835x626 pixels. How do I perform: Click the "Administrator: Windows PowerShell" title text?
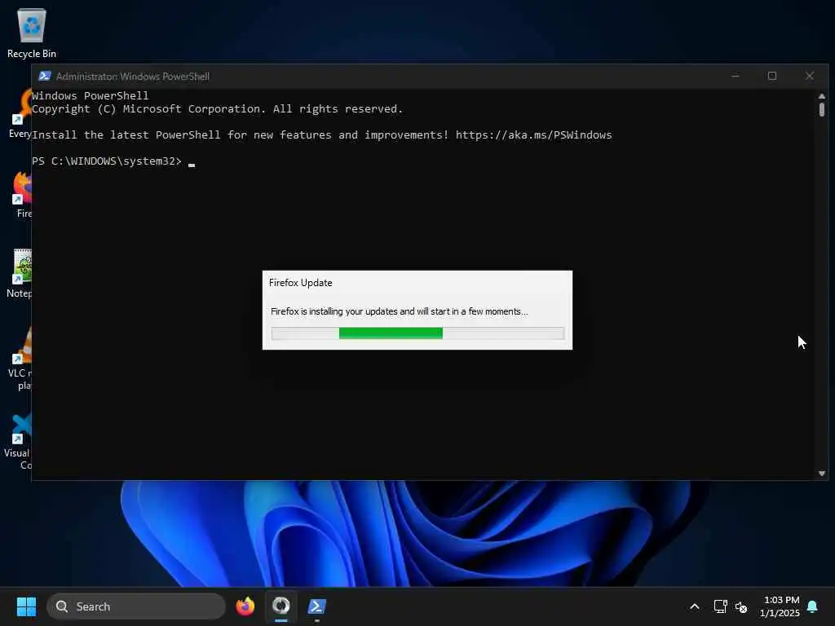coord(133,76)
